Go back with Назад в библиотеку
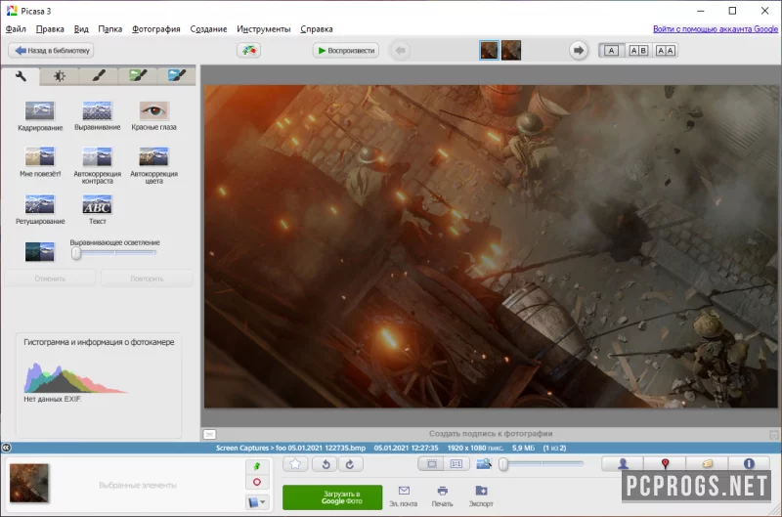Screen dimensions: 782x517 click(x=51, y=51)
